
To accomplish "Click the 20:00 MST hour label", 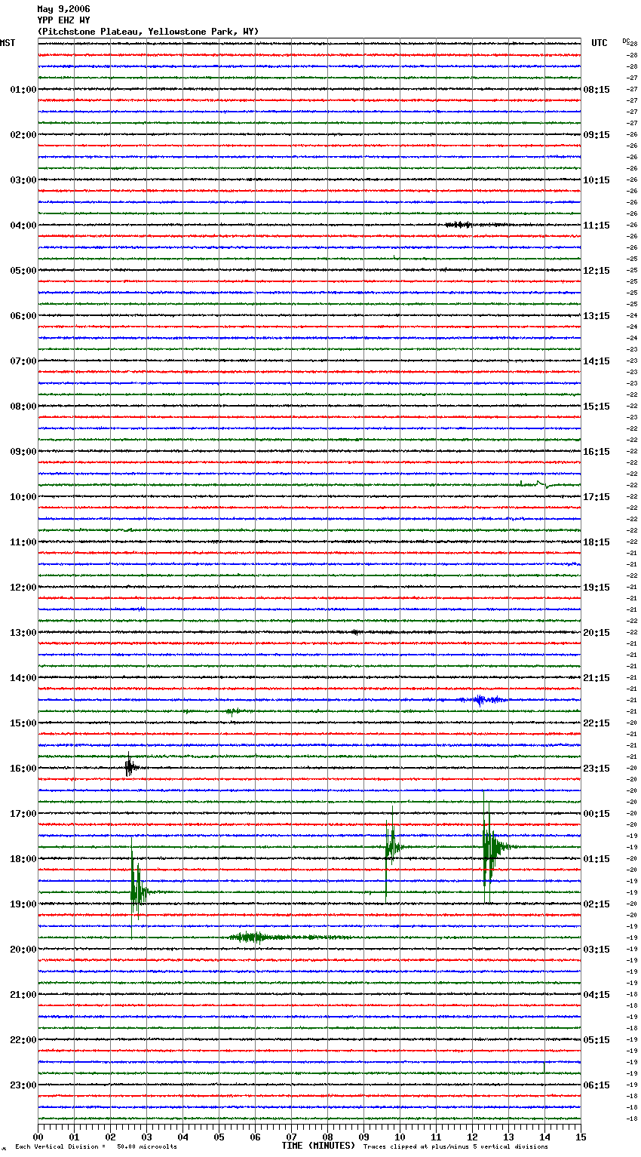I will pos(23,950).
